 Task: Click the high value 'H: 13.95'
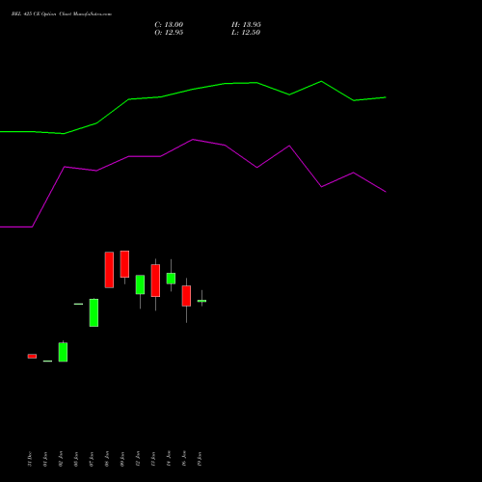(246, 25)
